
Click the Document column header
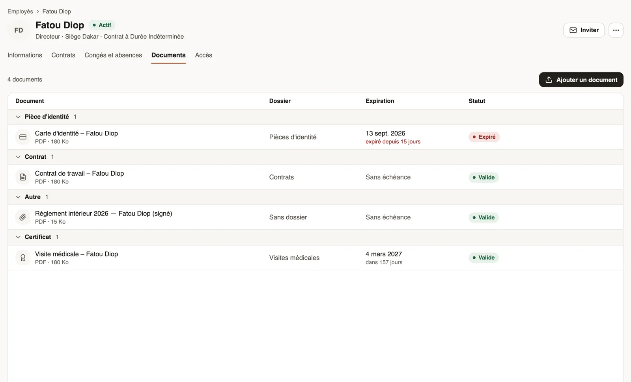click(30, 101)
